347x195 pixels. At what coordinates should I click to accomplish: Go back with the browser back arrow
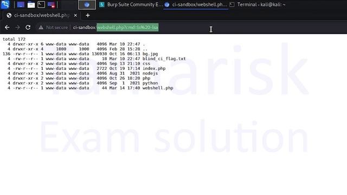(7, 28)
